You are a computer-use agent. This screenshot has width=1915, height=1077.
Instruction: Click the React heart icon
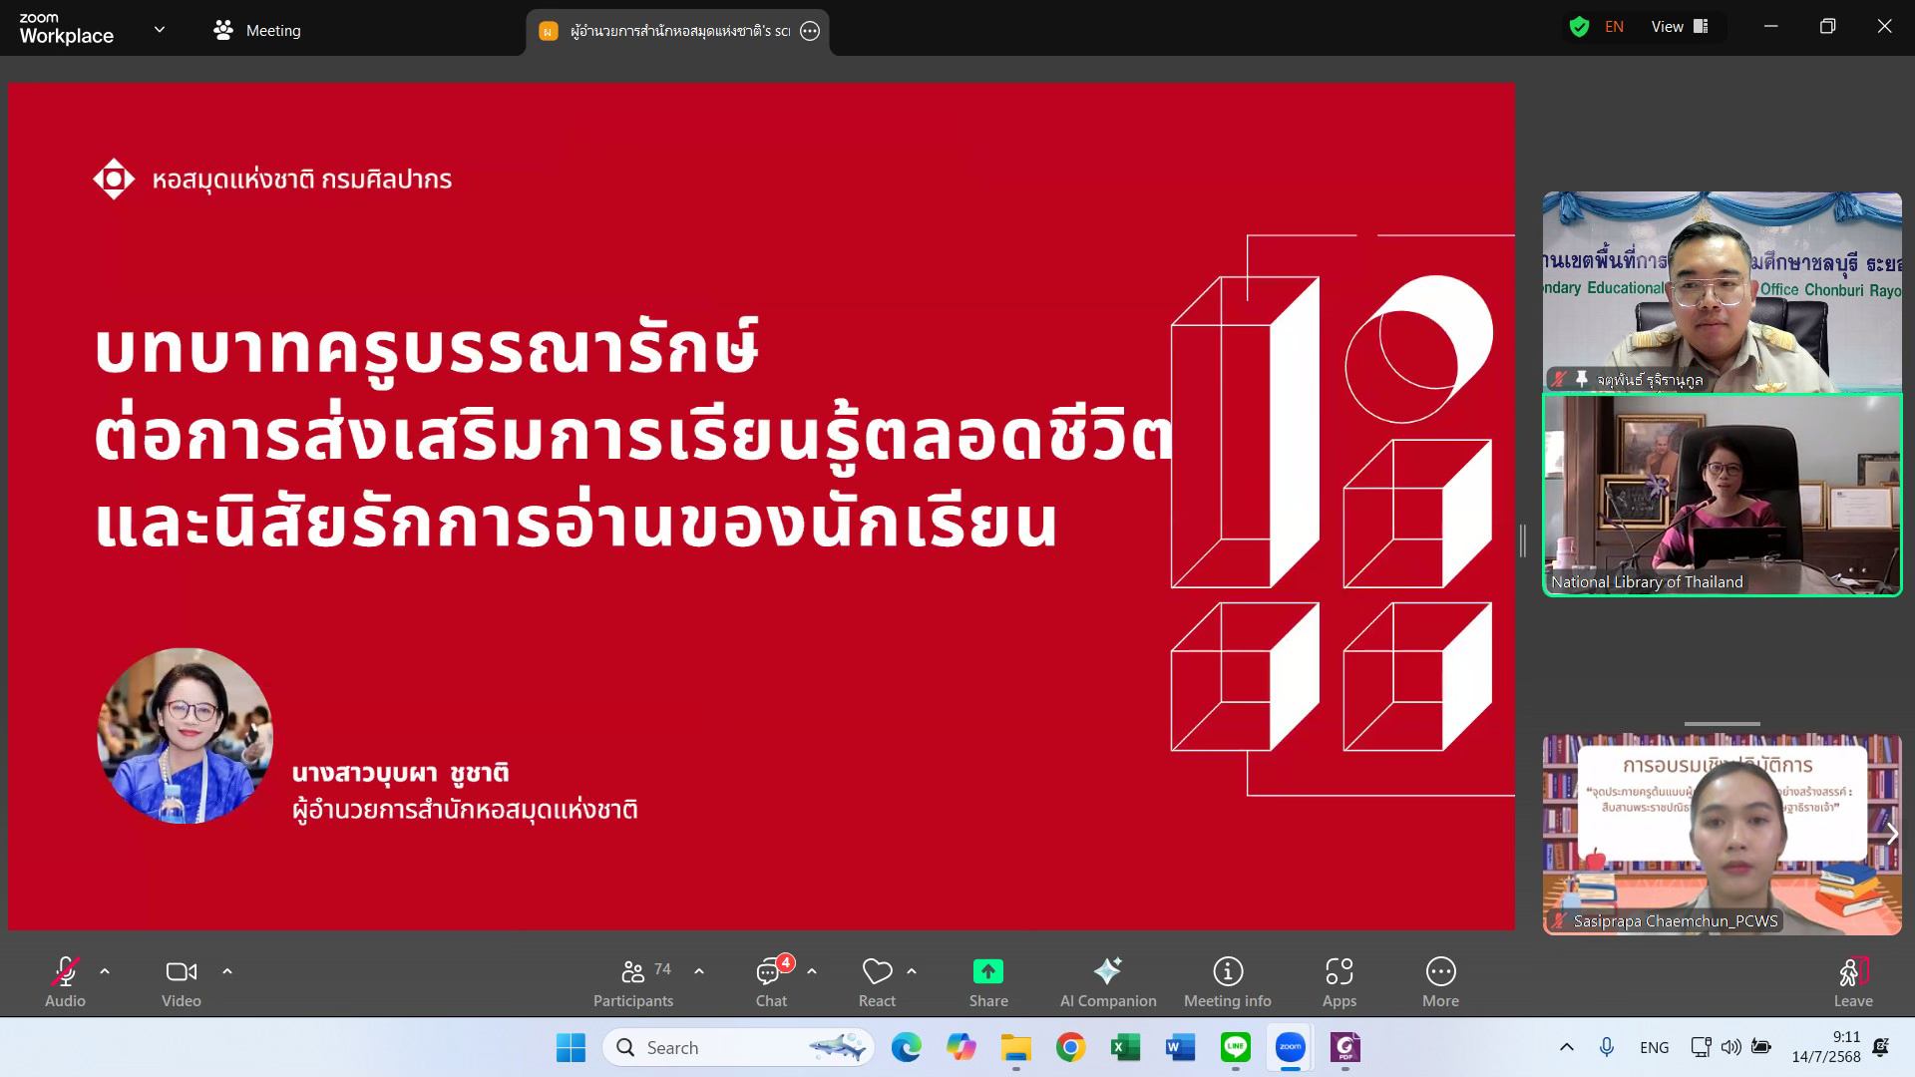click(x=877, y=972)
